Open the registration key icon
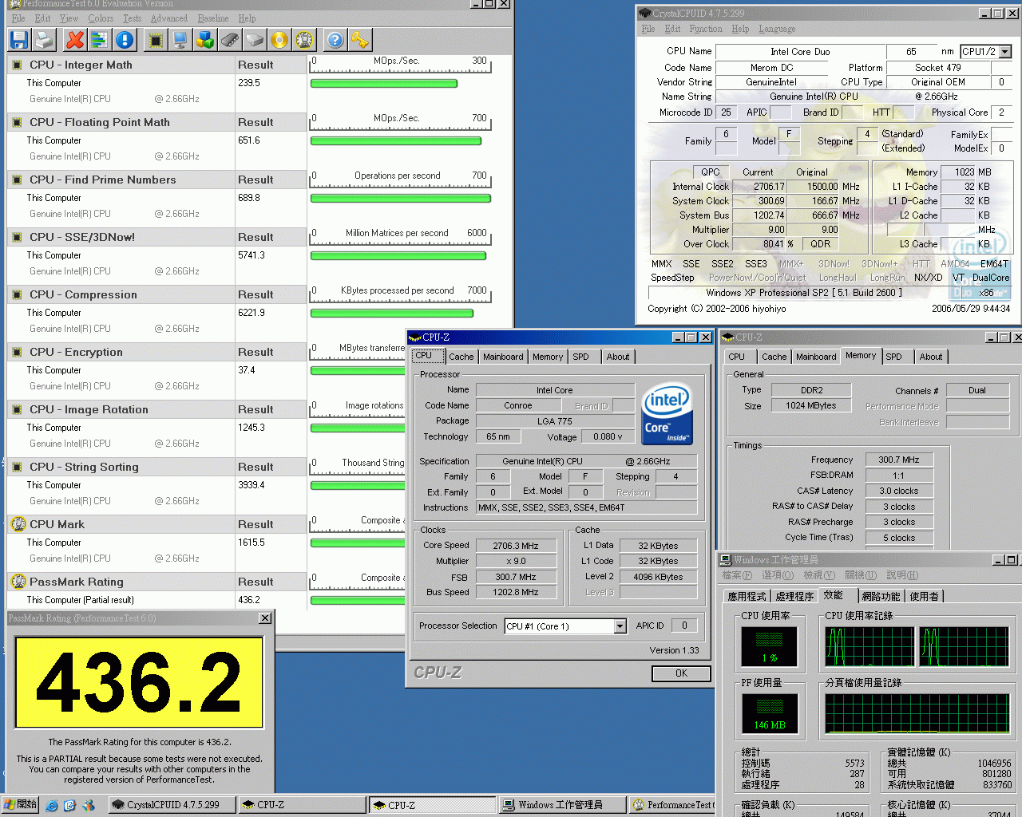Screen dimensions: 1022x817 362,40
